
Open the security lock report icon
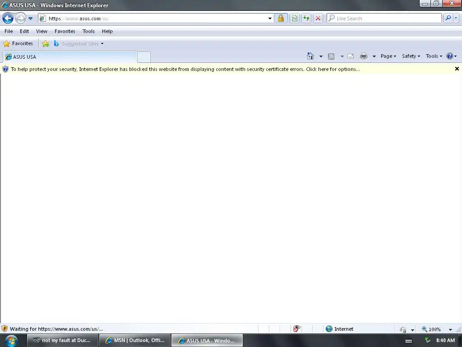[x=281, y=18]
